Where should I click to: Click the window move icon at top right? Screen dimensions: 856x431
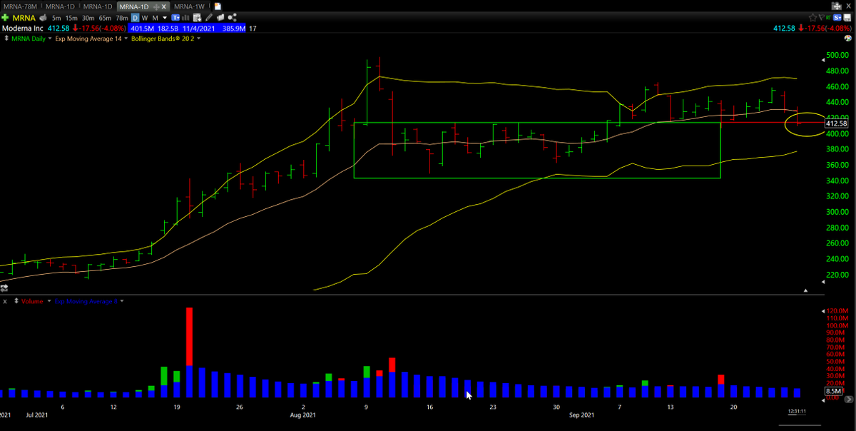pos(837,6)
